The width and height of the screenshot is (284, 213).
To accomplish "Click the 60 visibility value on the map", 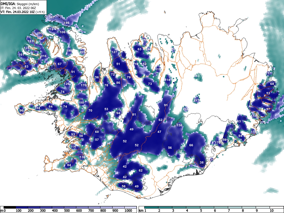I will (x=97, y=132).
